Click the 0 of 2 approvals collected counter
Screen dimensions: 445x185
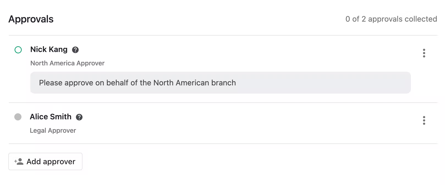(x=391, y=19)
